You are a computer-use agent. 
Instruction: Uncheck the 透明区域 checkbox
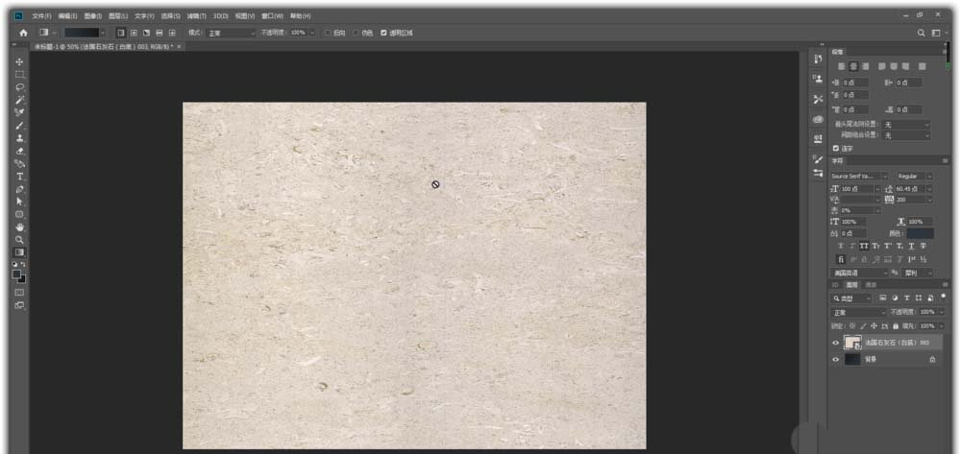click(x=384, y=33)
